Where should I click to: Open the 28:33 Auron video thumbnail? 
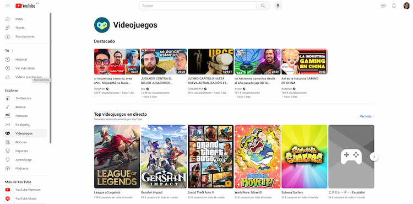pyautogui.click(x=258, y=61)
